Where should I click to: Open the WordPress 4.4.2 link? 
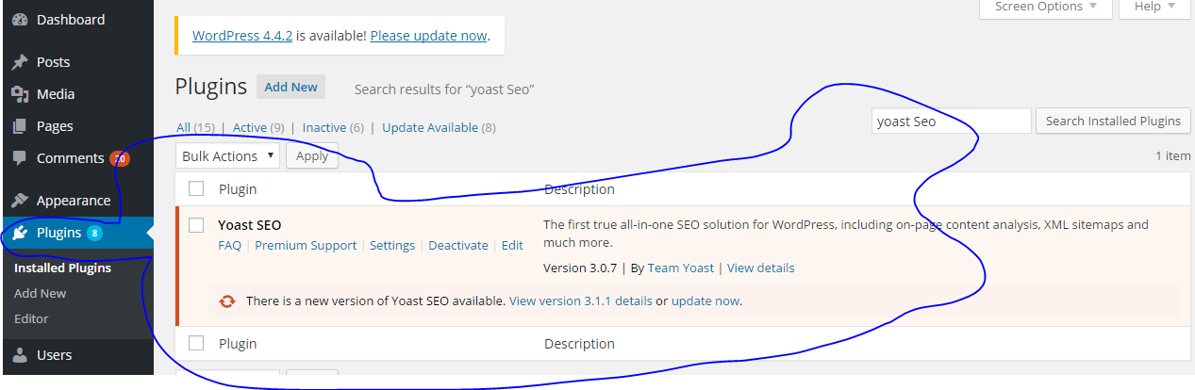click(x=242, y=36)
